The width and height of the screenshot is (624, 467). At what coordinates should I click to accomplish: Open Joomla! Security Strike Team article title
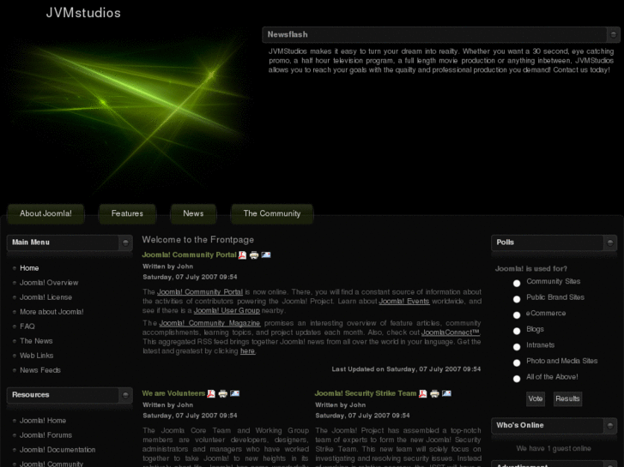tap(366, 393)
